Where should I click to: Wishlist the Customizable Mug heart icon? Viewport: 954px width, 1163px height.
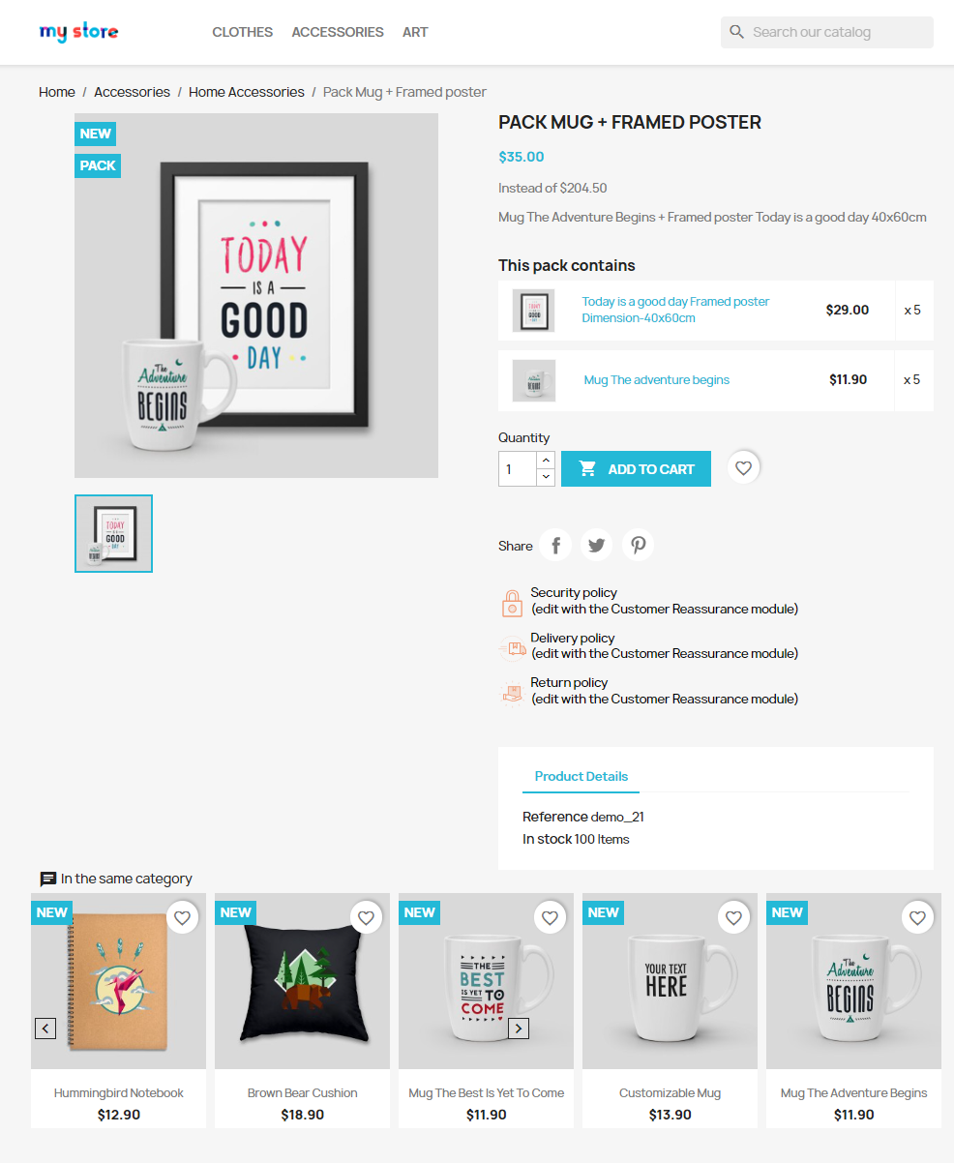click(x=733, y=916)
